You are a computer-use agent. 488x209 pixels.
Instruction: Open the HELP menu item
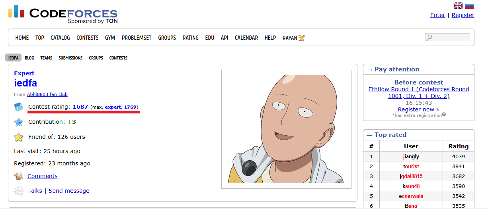coord(270,38)
